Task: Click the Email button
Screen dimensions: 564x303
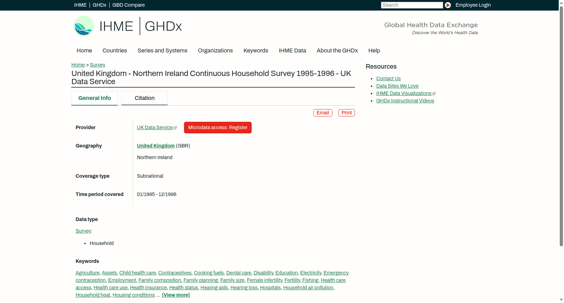Action: coord(323,113)
